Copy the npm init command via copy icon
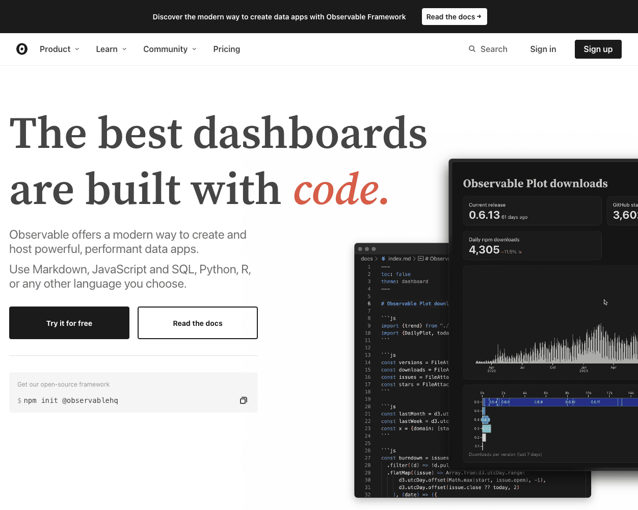 [244, 400]
